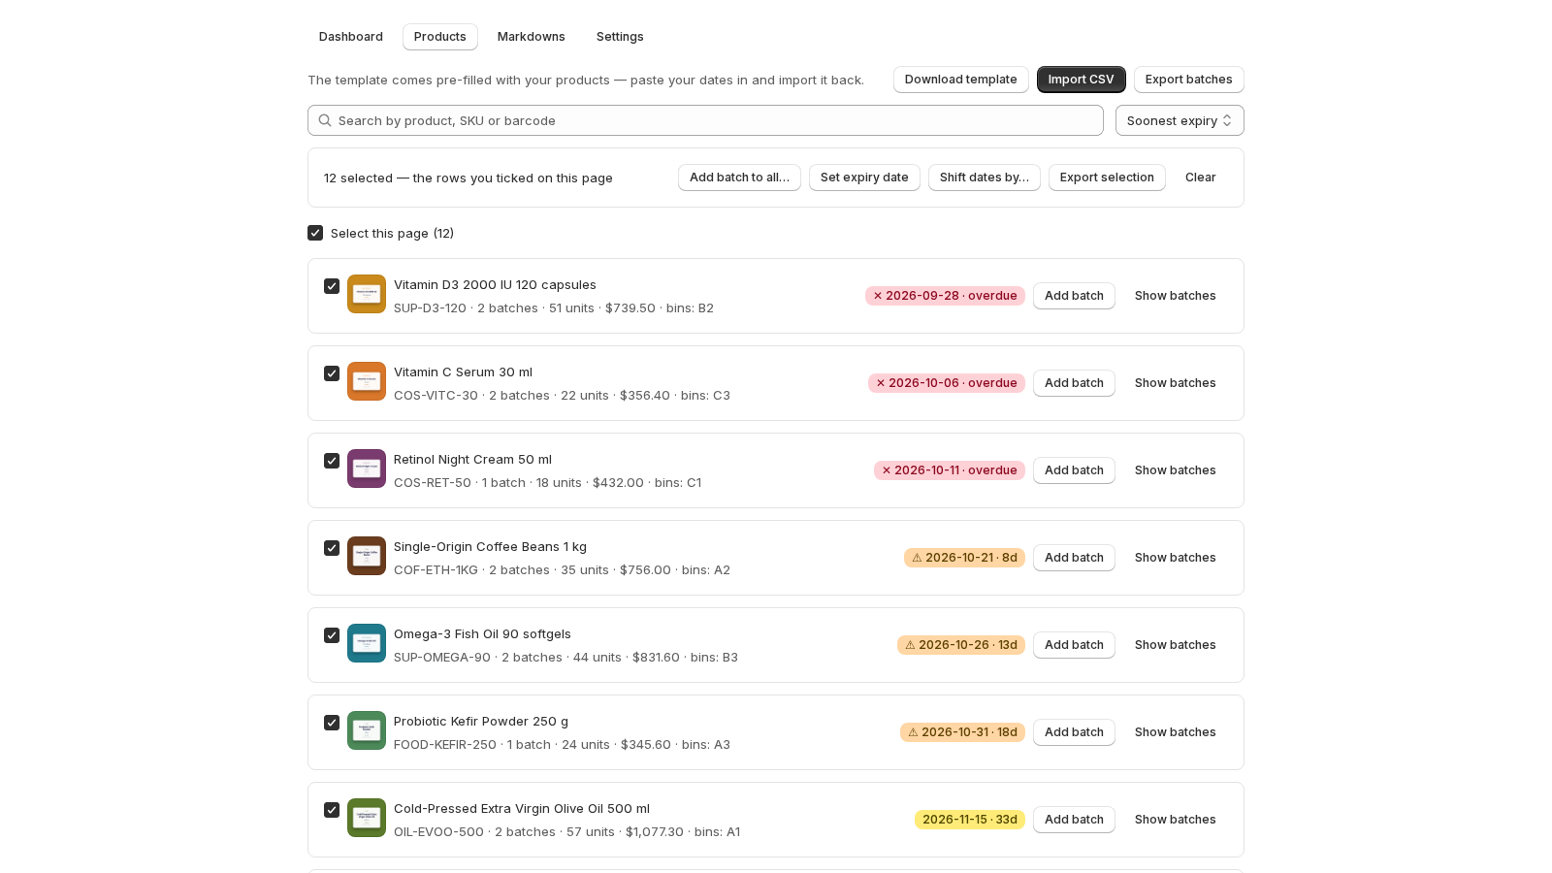The height and width of the screenshot is (873, 1552).
Task: Click the Retinol Night Cream product image
Action: click(367, 469)
